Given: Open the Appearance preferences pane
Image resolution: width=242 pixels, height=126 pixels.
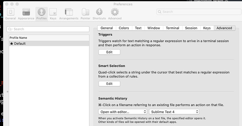Looking at the screenshot, I should (26, 12).
